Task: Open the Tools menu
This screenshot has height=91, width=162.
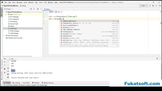Action: tap(41, 2)
